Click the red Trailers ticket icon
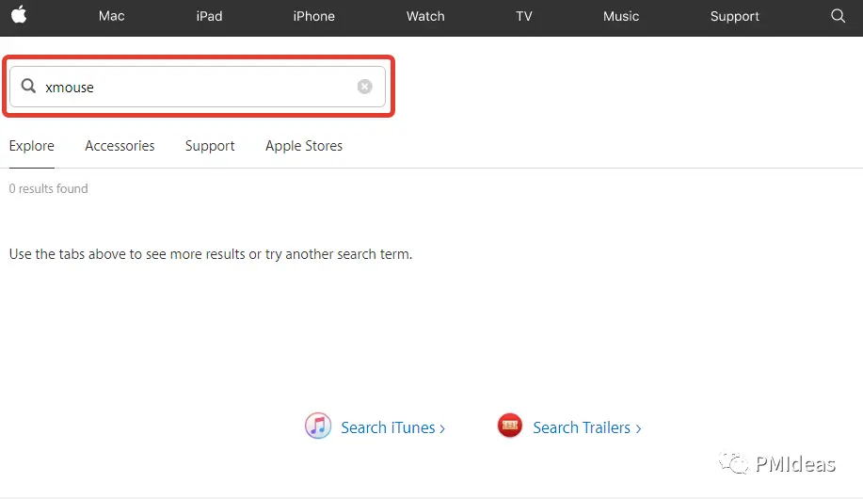This screenshot has height=499, width=863. point(510,426)
